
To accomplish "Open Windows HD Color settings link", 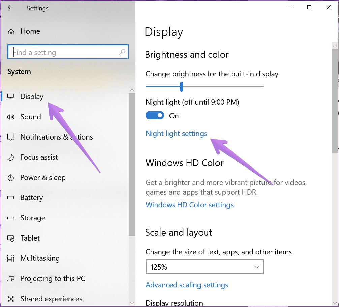I will (x=190, y=205).
